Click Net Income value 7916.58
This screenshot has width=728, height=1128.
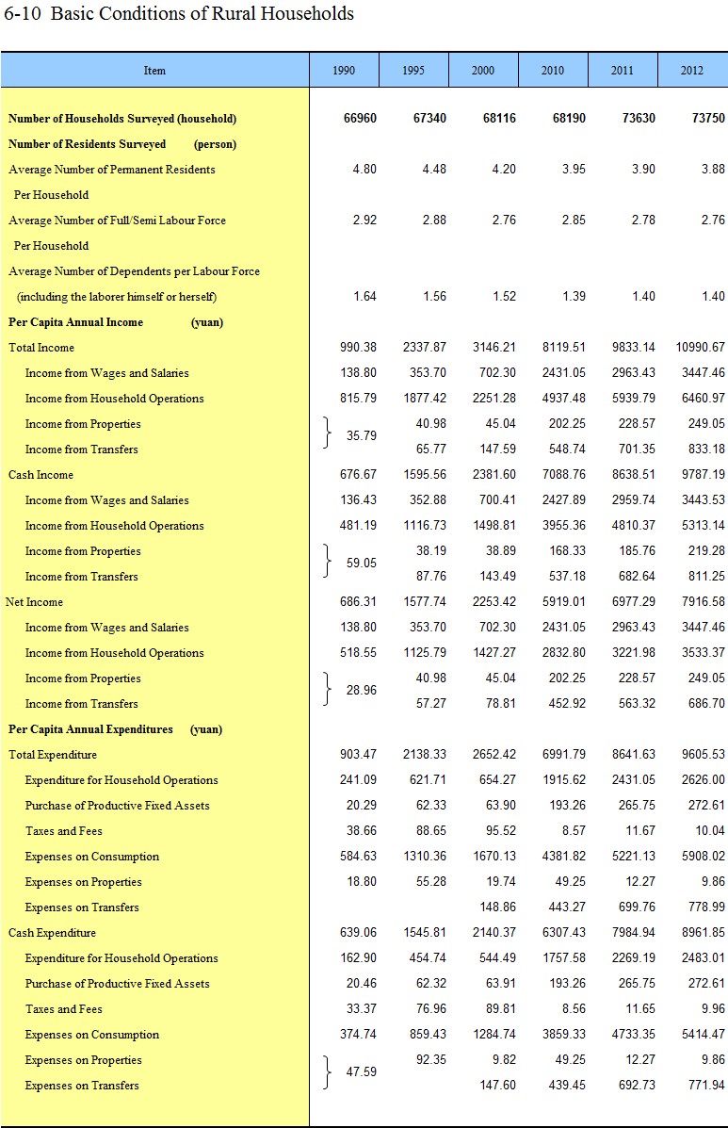[x=704, y=602]
